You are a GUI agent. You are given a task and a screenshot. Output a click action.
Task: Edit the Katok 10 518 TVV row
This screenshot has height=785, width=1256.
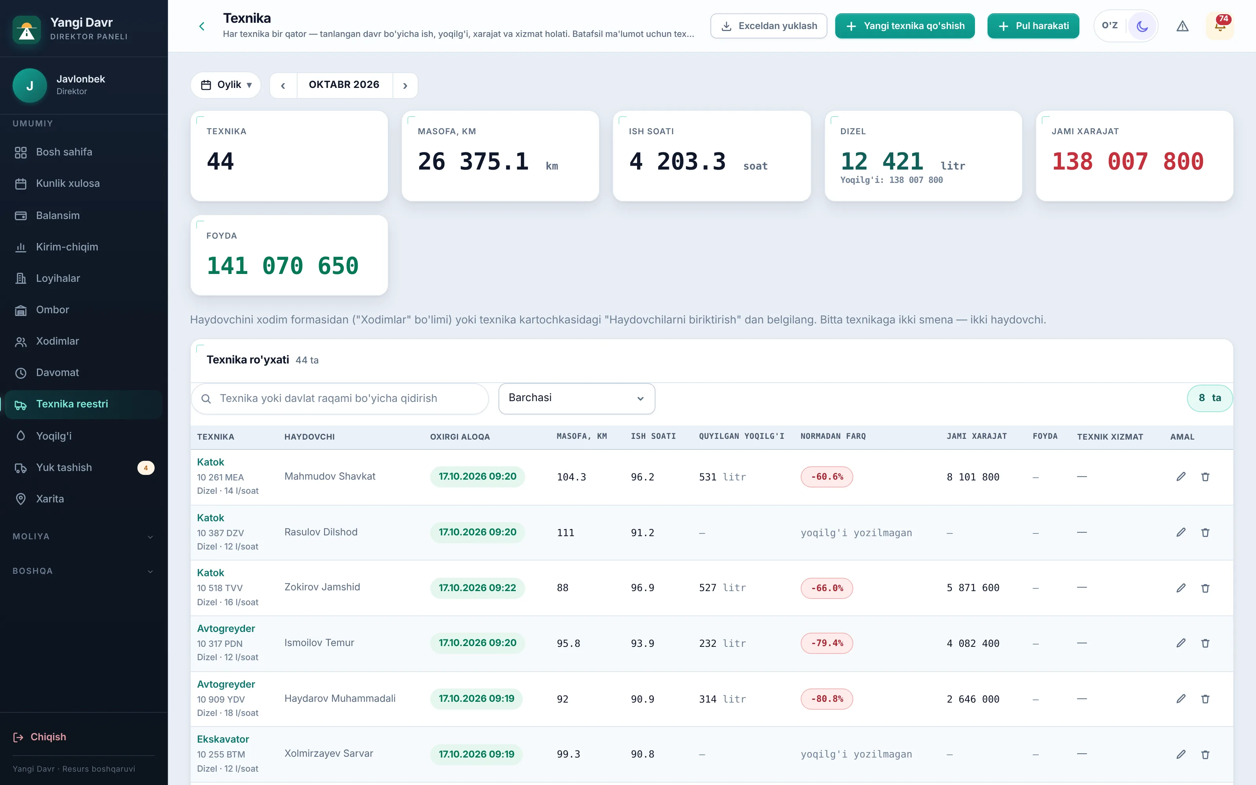coord(1181,588)
